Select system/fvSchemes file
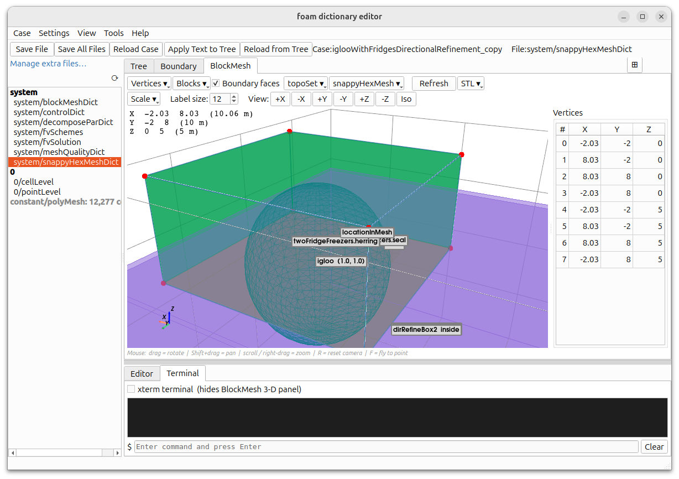Image resolution: width=679 pixels, height=479 pixels. click(x=48, y=132)
